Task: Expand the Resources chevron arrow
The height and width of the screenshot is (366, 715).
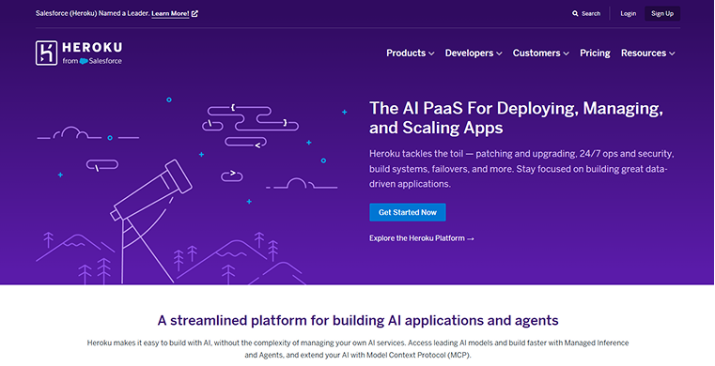Action: [672, 53]
